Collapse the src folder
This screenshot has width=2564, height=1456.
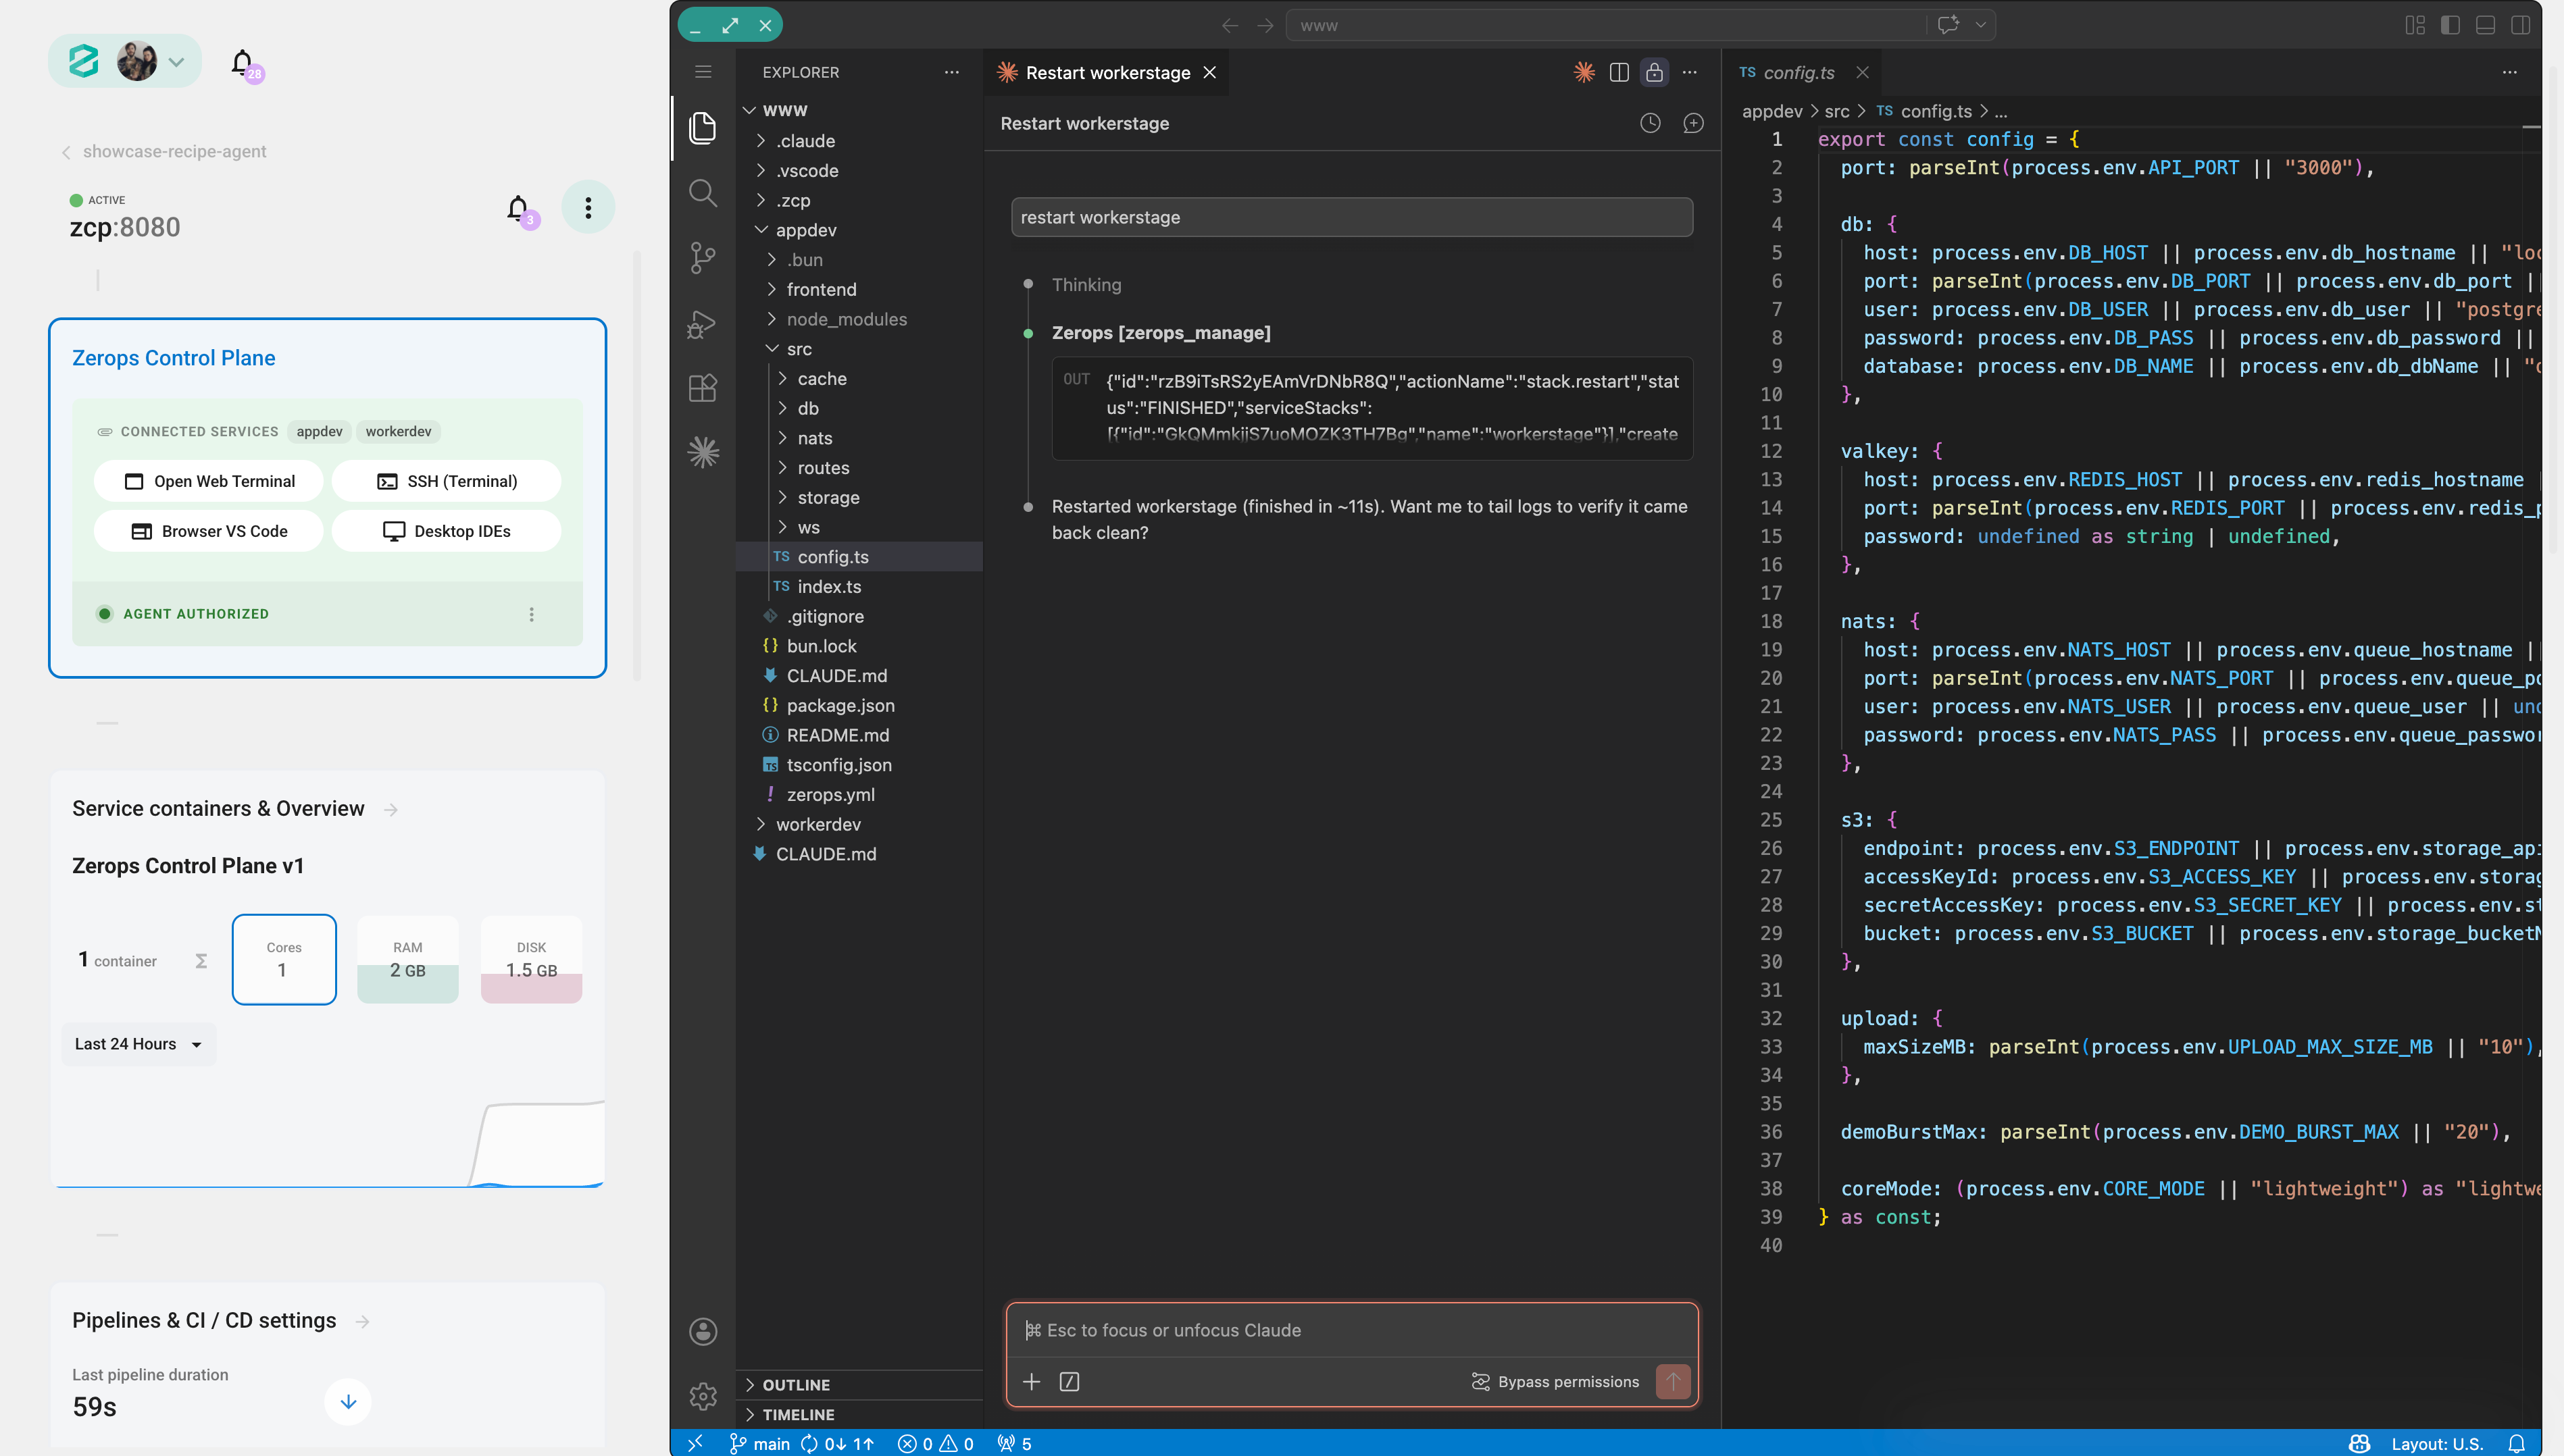(x=859, y=349)
